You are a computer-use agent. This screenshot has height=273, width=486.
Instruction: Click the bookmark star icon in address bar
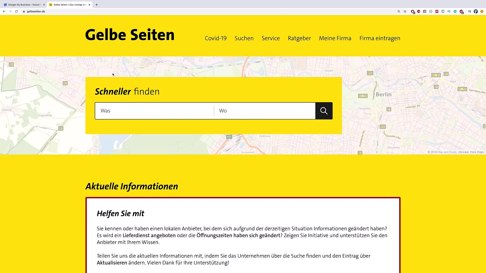click(x=405, y=11)
